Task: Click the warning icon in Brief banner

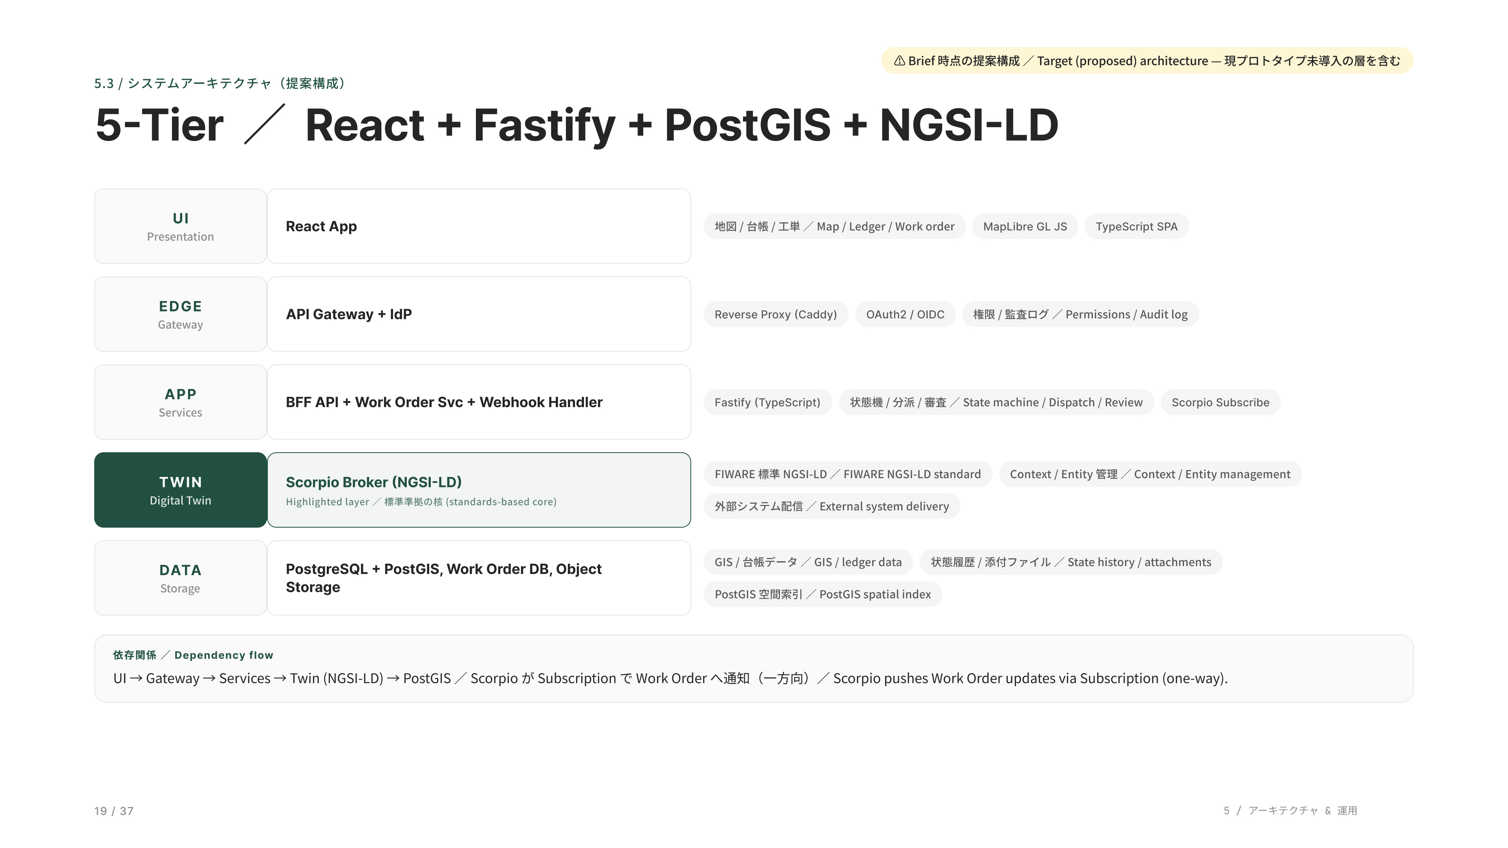Action: tap(899, 61)
